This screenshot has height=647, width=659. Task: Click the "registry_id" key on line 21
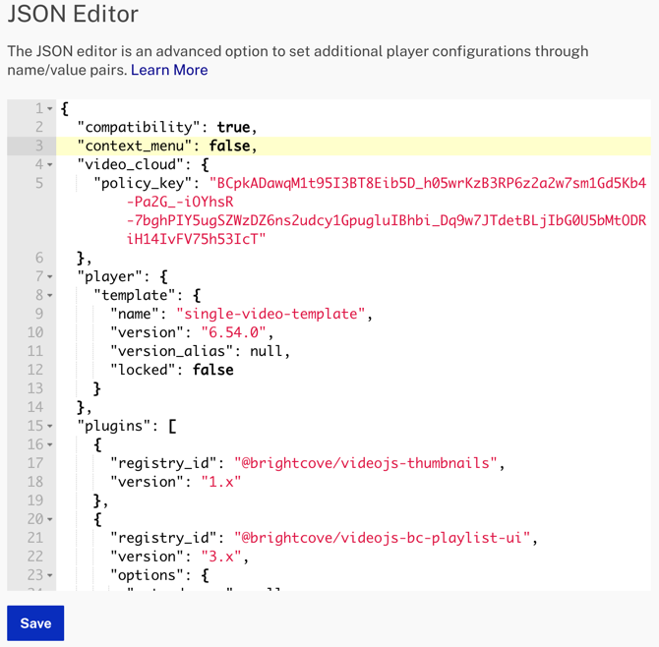163,537
